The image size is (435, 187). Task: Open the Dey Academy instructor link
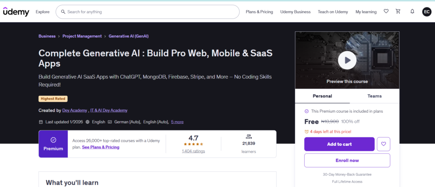pos(75,110)
